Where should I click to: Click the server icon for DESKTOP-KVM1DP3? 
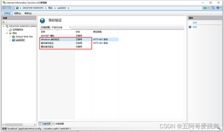(7, 26)
